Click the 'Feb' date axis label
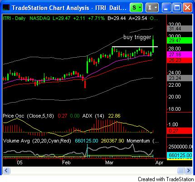 click(66, 162)
